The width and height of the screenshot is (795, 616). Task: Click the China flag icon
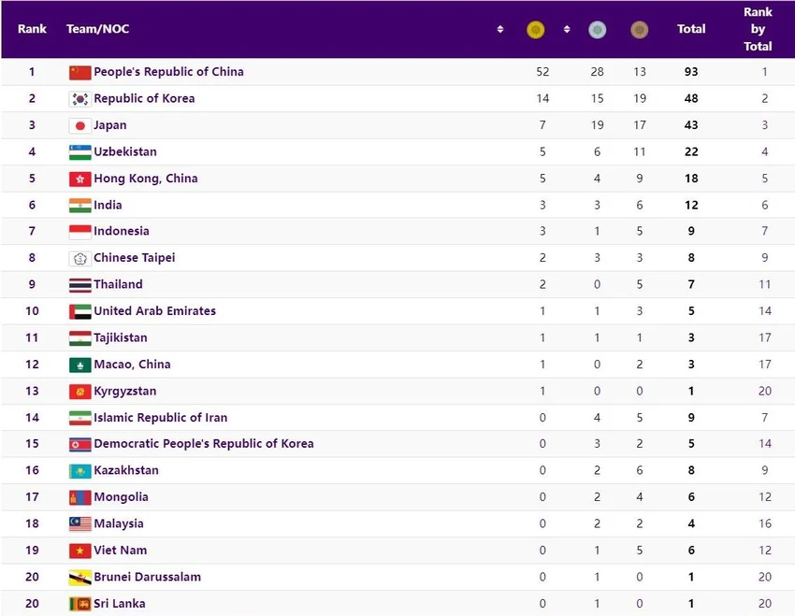coord(80,72)
